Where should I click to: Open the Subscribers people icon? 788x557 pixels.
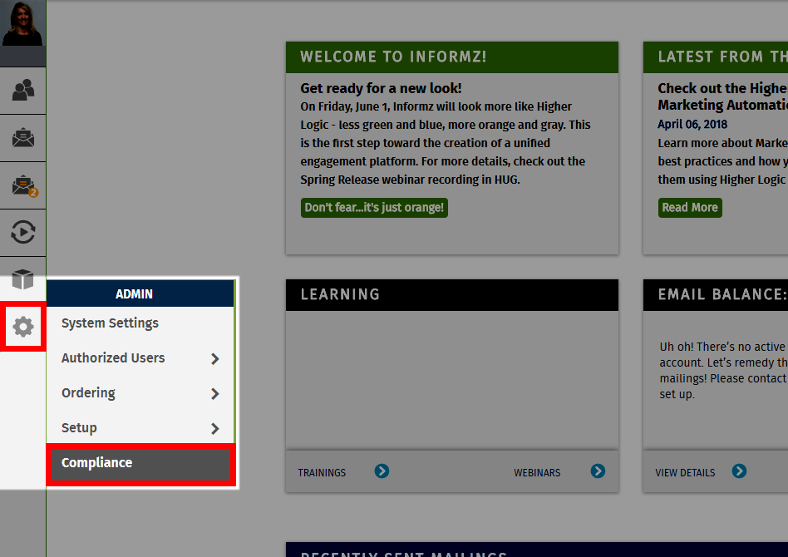pyautogui.click(x=23, y=91)
